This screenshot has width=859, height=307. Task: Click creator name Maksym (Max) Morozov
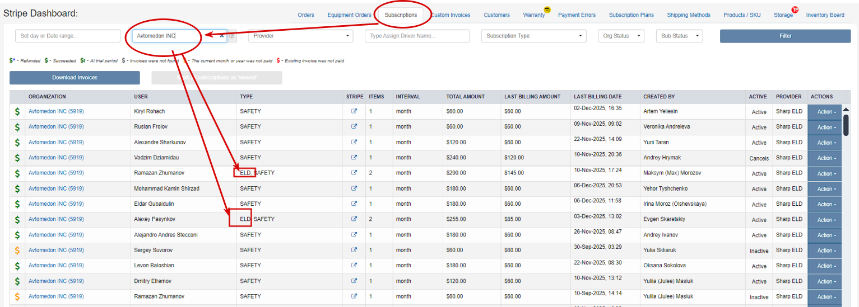click(672, 173)
